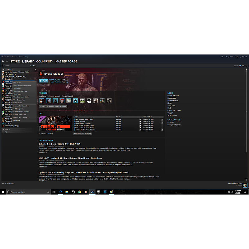Image resolution: width=249 pixels, height=249 pixels.
Task: Click the Steam icon in Windows taskbar
Action: pos(92,192)
